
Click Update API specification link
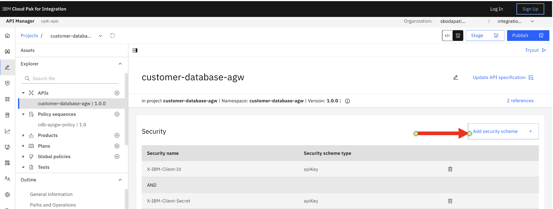coord(503,77)
